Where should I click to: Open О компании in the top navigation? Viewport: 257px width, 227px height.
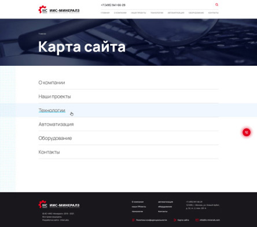tap(120, 13)
